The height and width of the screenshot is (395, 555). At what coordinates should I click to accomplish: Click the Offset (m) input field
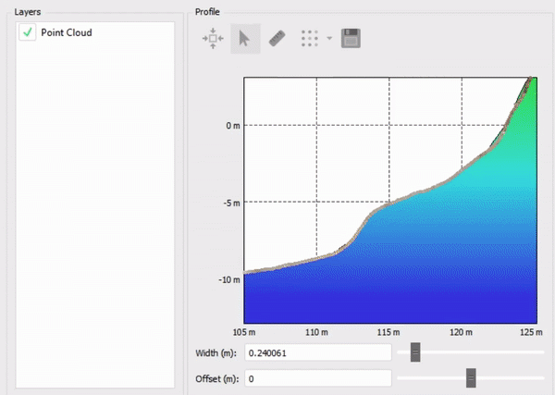tap(318, 378)
